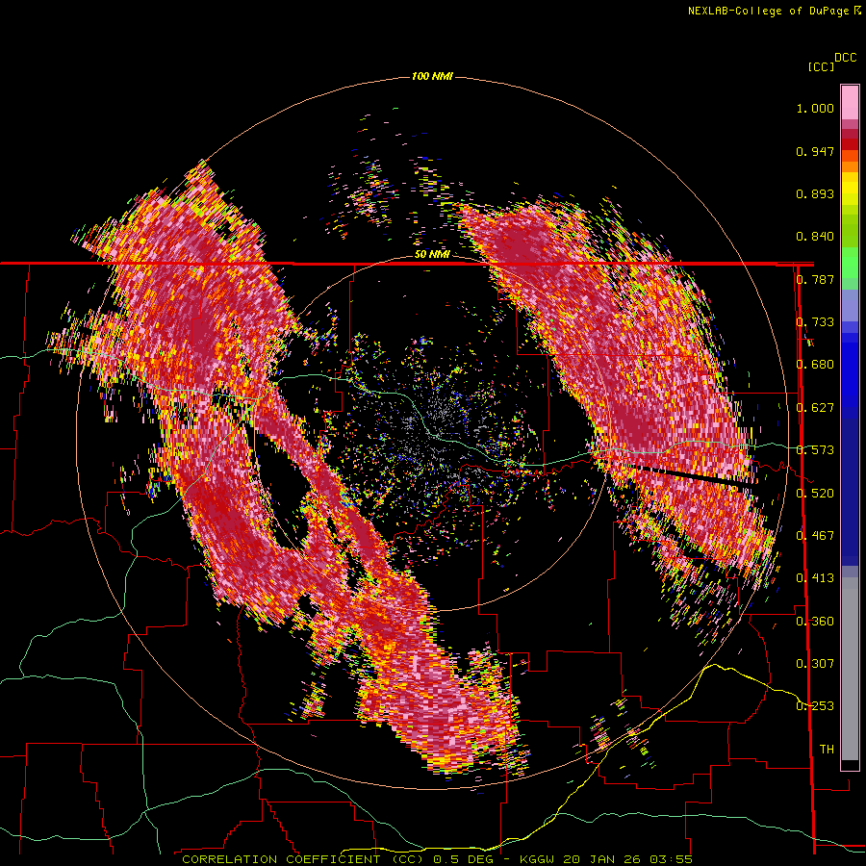
Task: Click the green color bar segment
Action: [850, 267]
